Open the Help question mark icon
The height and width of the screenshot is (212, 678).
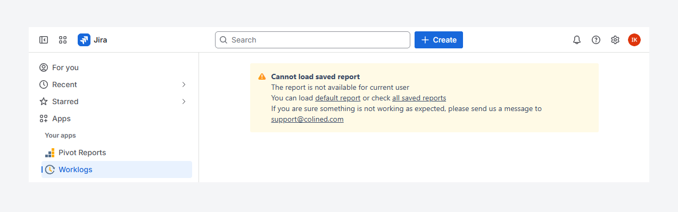(x=596, y=40)
